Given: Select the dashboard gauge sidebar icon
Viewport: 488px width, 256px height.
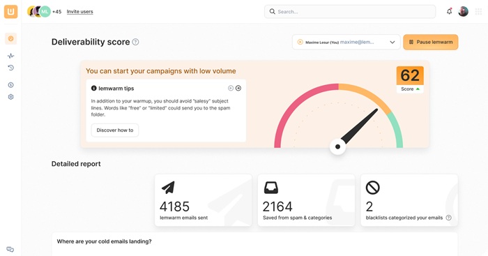Looking at the screenshot, I should 11,38.
